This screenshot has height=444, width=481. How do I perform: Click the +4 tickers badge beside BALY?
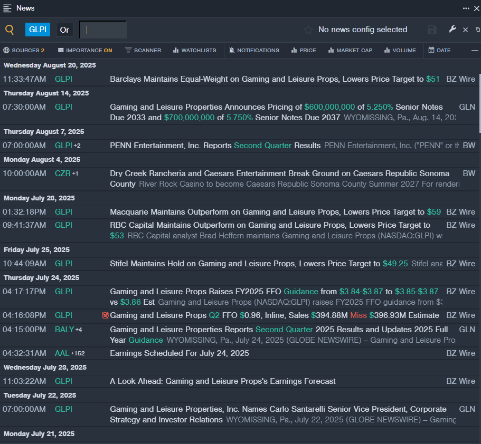coord(79,330)
